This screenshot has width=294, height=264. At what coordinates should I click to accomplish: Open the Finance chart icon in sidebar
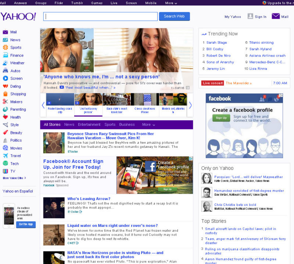[6, 55]
